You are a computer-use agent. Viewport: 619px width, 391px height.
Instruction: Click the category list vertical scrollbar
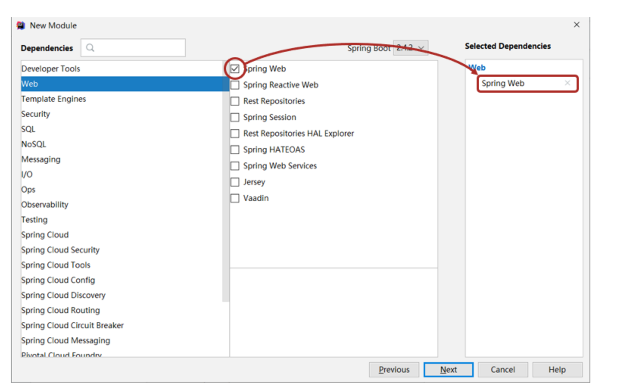226,182
